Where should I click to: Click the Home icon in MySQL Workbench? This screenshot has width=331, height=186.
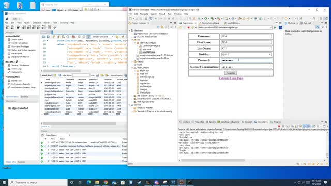pos(7,19)
